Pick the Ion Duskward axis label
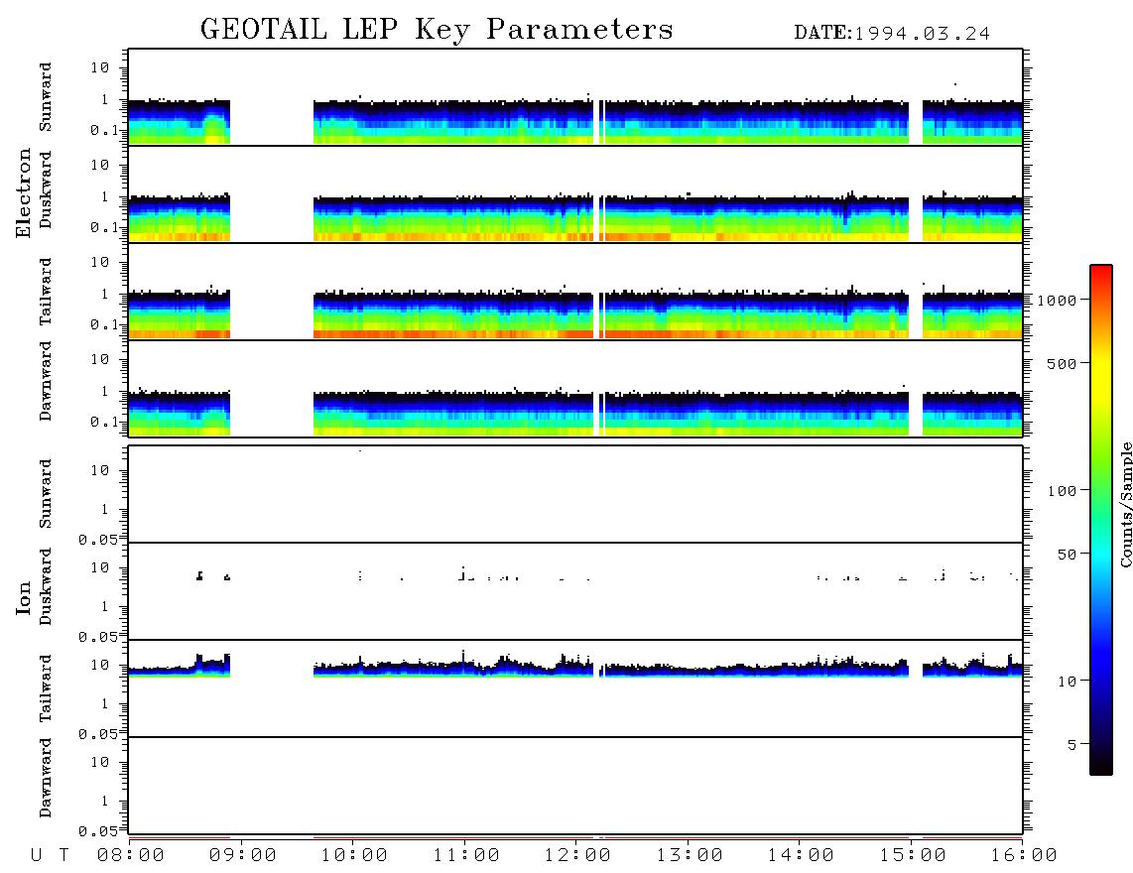The height and width of the screenshot is (873, 1133). (x=46, y=586)
